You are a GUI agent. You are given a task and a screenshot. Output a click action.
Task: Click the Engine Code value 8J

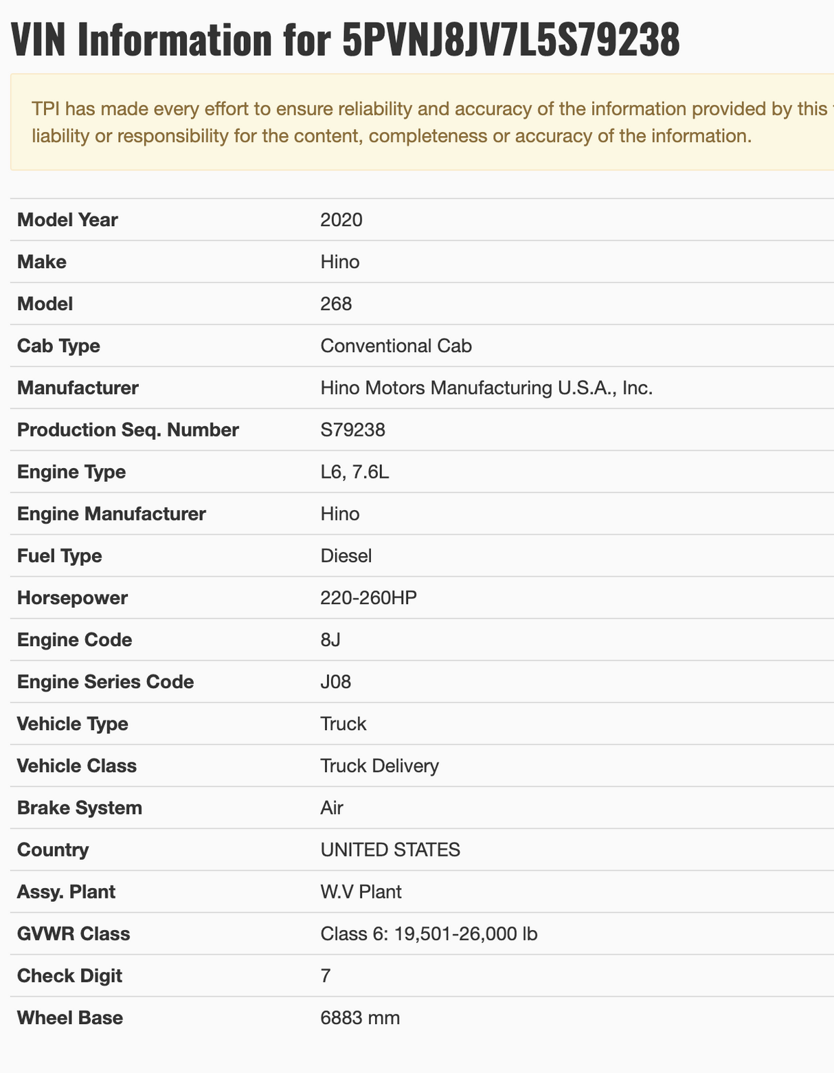click(330, 640)
